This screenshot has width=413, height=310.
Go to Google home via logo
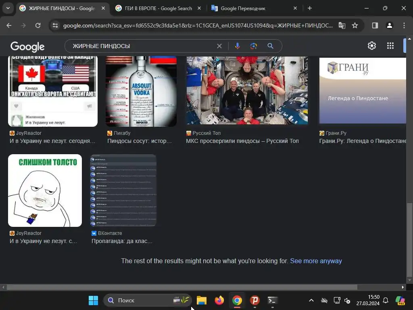[x=27, y=47]
